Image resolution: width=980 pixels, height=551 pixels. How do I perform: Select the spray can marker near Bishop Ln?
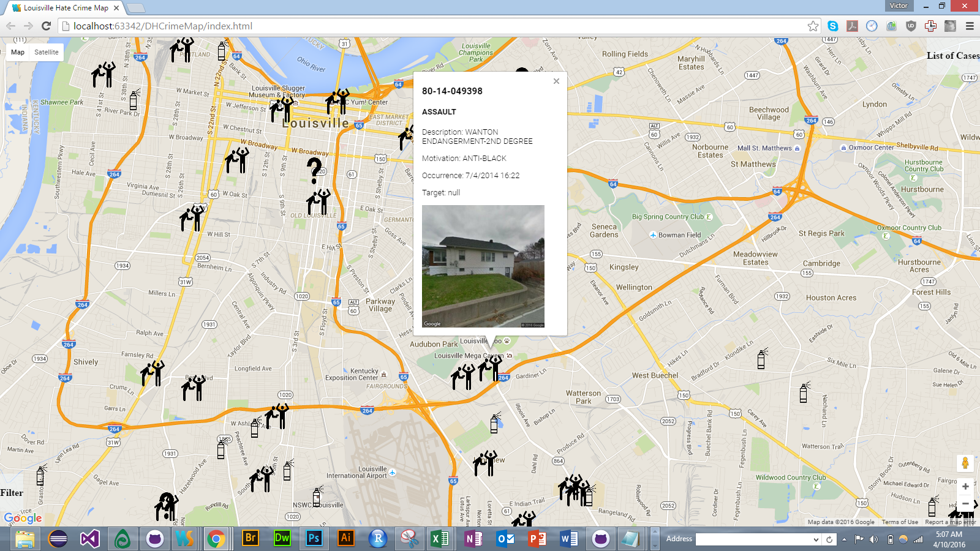495,422
